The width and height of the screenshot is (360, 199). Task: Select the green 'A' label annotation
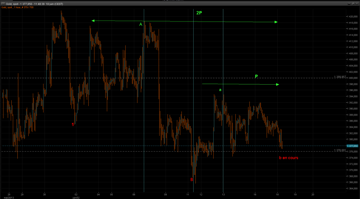141,25
